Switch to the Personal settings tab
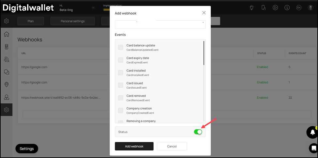 tap(72, 21)
